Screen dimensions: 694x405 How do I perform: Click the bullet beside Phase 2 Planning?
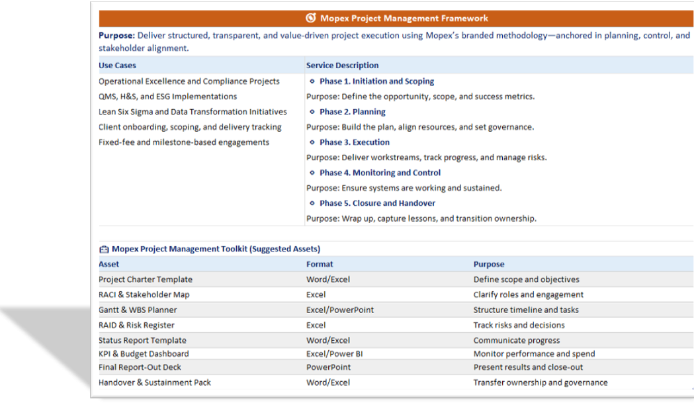pyautogui.click(x=312, y=112)
